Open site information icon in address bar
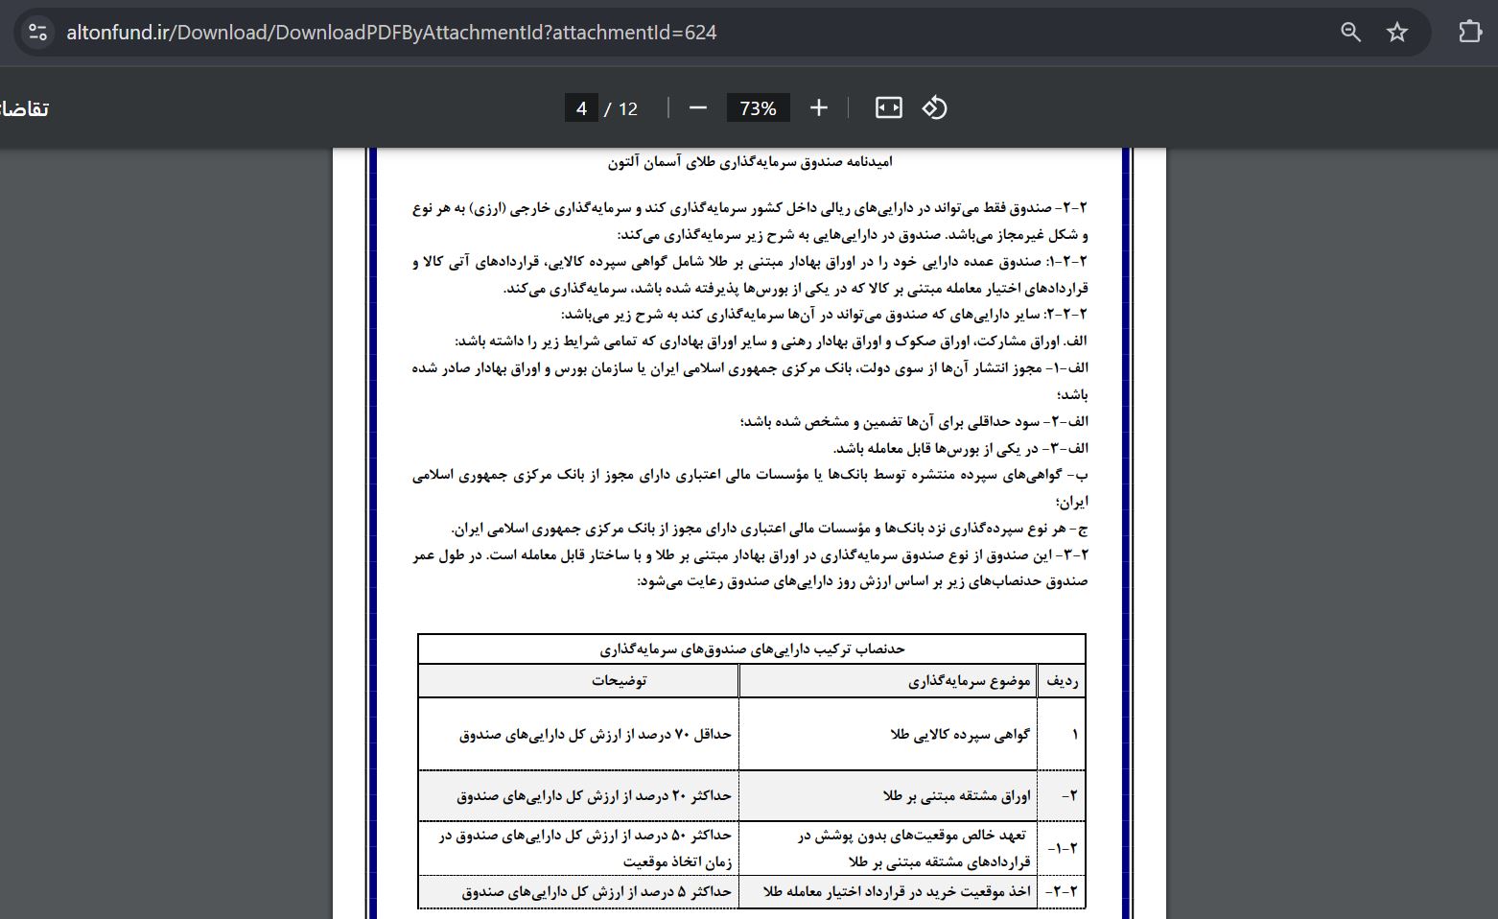1498x919 pixels. tap(37, 32)
